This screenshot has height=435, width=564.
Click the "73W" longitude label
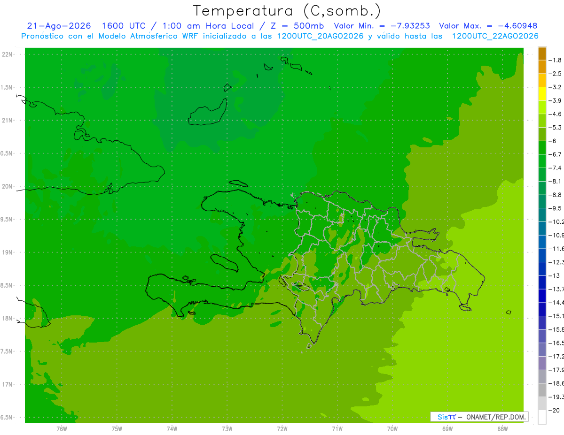tap(227, 429)
